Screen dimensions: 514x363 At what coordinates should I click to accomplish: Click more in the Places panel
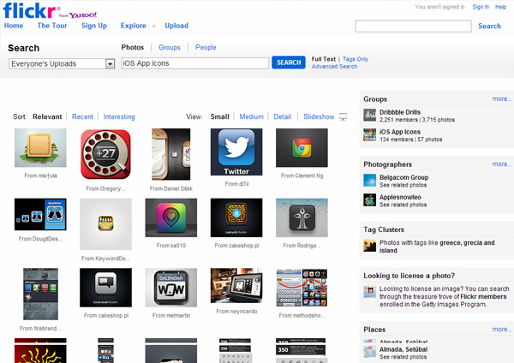click(501, 330)
